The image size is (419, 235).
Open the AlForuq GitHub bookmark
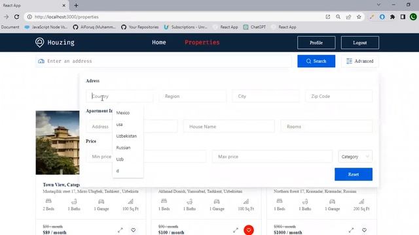click(x=94, y=27)
